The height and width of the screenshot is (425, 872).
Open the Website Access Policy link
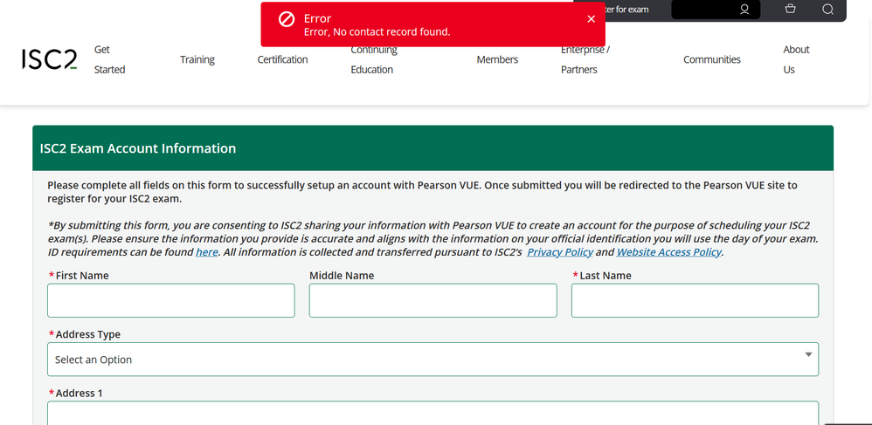pyautogui.click(x=669, y=252)
